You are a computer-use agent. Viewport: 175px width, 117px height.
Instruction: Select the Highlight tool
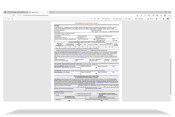tap(139, 19)
